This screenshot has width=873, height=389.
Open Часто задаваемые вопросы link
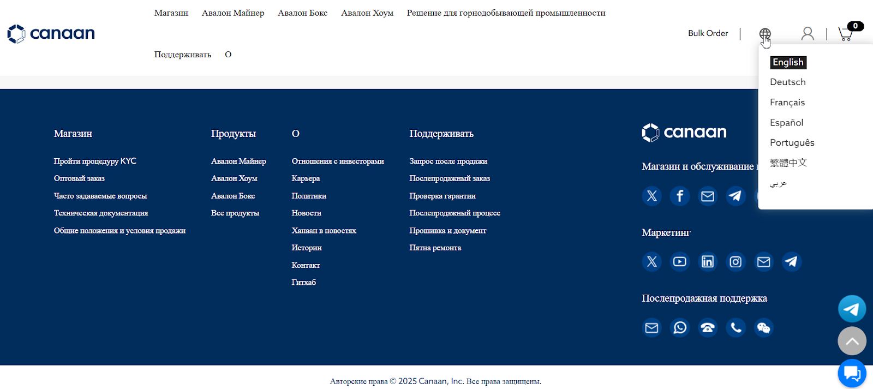100,196
